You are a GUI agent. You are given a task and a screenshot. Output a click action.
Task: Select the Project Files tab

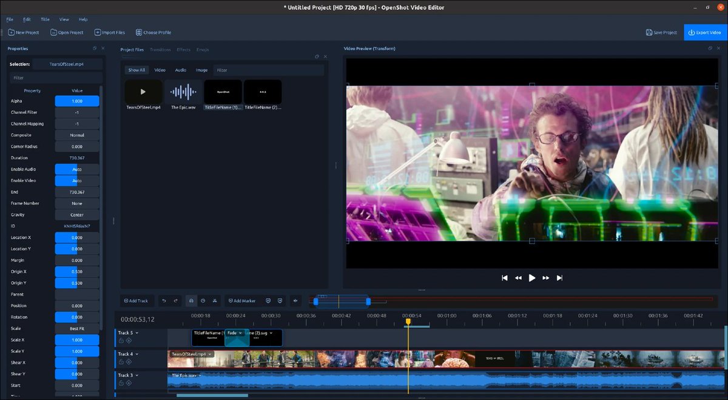(132, 50)
